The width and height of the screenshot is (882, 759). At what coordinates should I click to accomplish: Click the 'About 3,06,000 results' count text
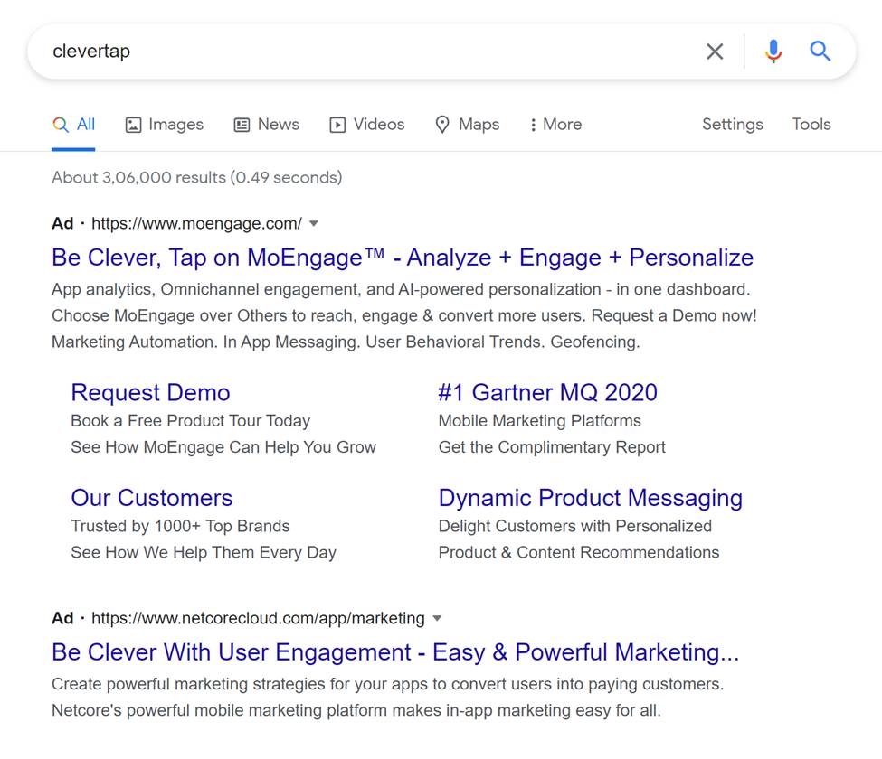(x=197, y=177)
